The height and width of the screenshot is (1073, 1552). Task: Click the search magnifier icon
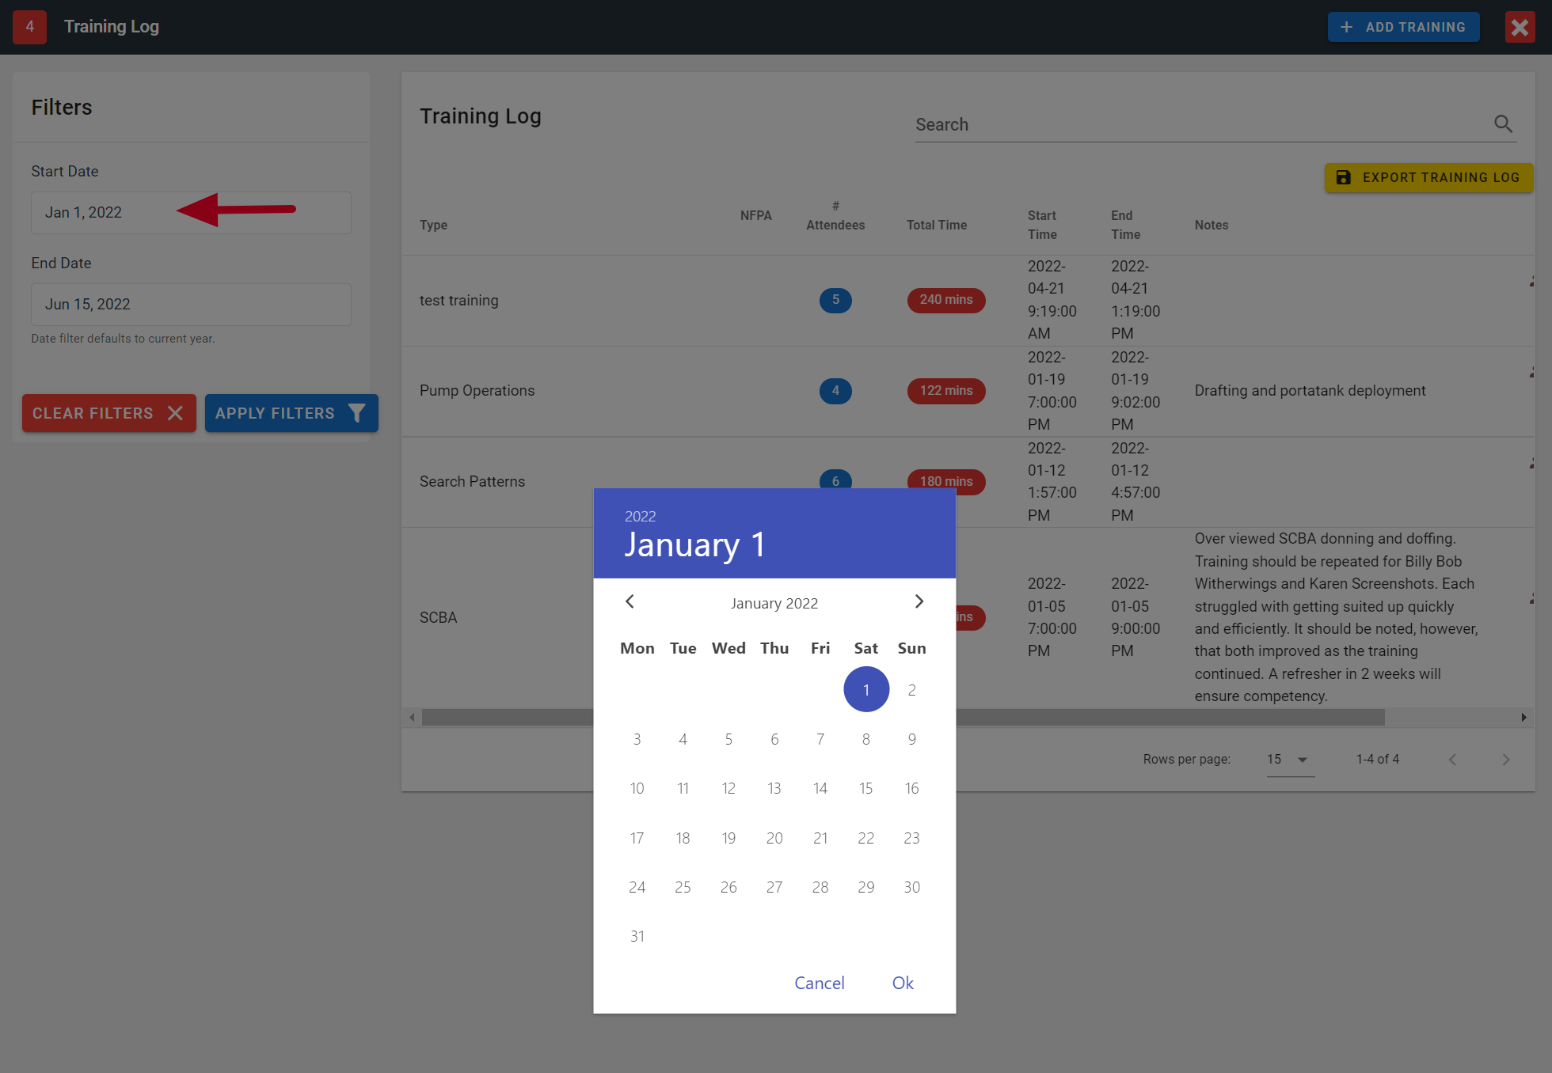pyautogui.click(x=1503, y=124)
